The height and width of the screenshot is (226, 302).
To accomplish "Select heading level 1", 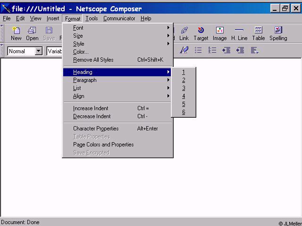I will (x=184, y=72).
